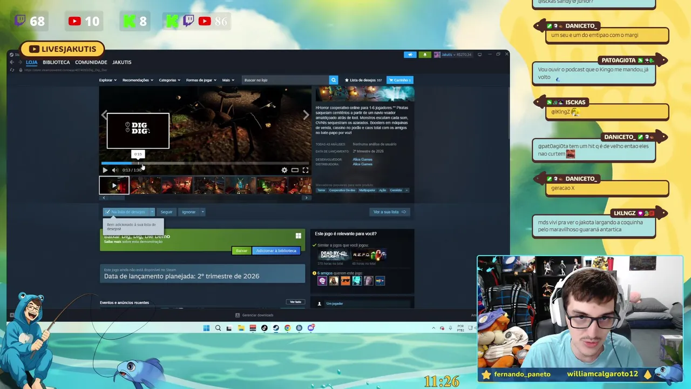Open the JAKUTIS profile tab

[121, 62]
